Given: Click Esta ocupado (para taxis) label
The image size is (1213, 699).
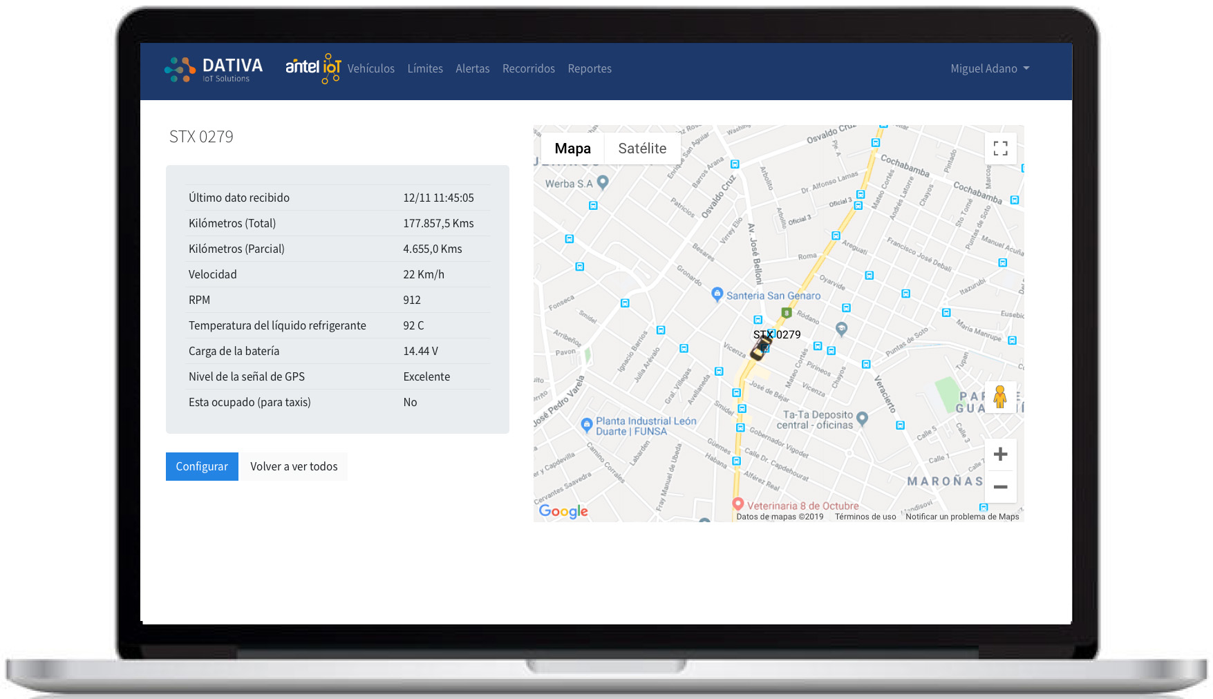Looking at the screenshot, I should (250, 402).
